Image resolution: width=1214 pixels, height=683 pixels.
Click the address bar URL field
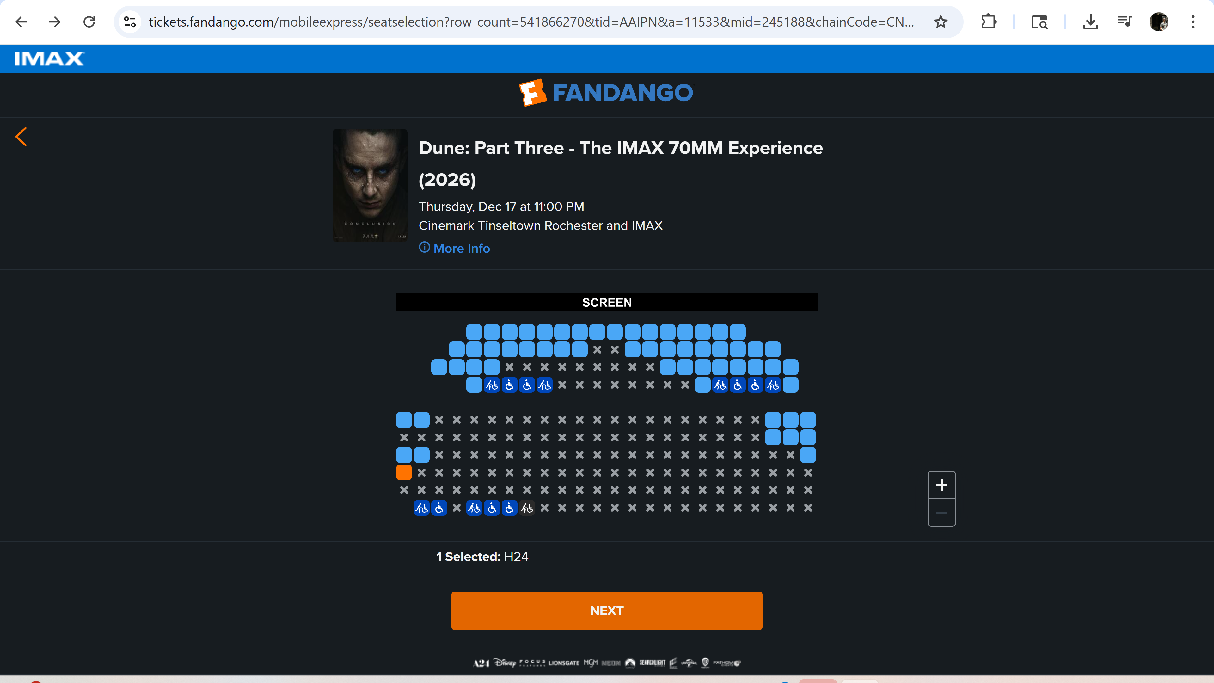(x=531, y=22)
